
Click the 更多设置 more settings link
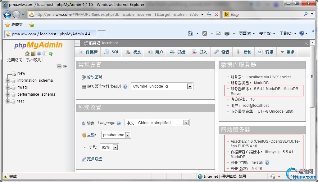click(x=94, y=159)
